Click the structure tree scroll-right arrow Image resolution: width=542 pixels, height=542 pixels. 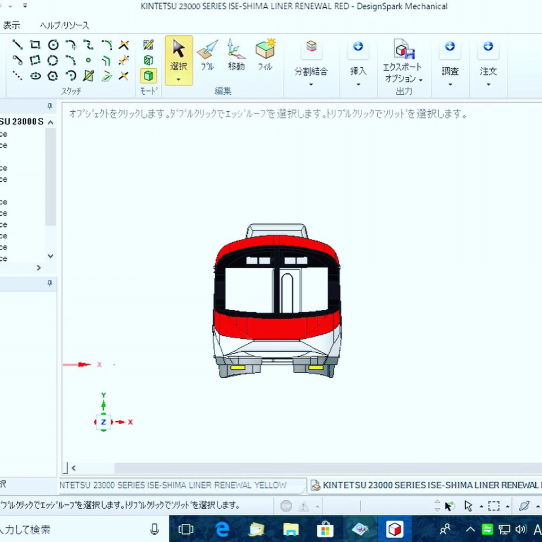click(x=39, y=268)
